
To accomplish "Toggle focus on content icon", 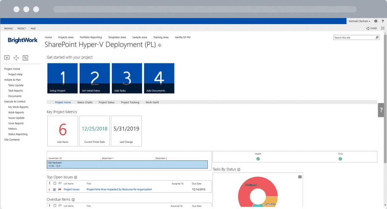I will click(383, 28).
